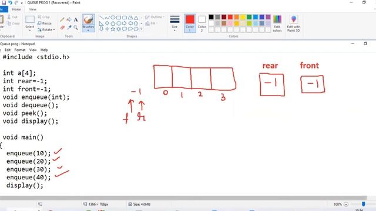Screen dimensions: 376x211
Task: Click the horizontal scrollbar of the canvas
Action: [183, 198]
